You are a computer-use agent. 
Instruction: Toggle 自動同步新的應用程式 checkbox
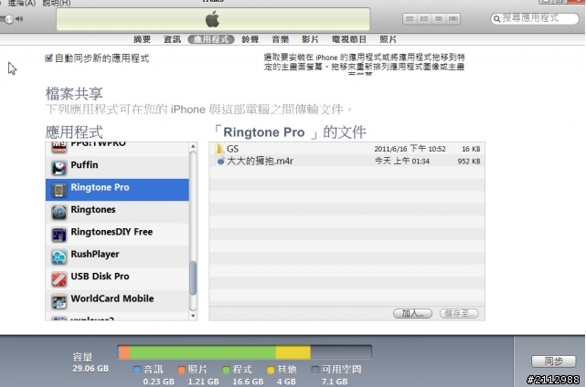48,58
